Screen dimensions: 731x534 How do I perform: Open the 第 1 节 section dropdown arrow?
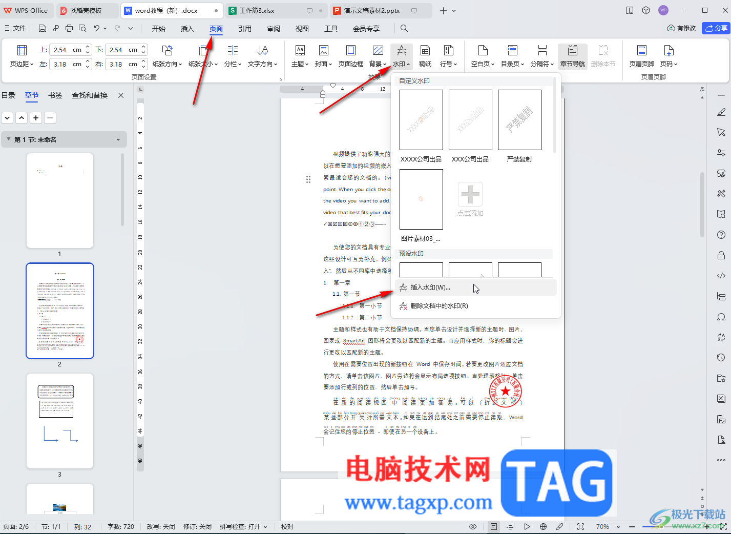tap(118, 139)
